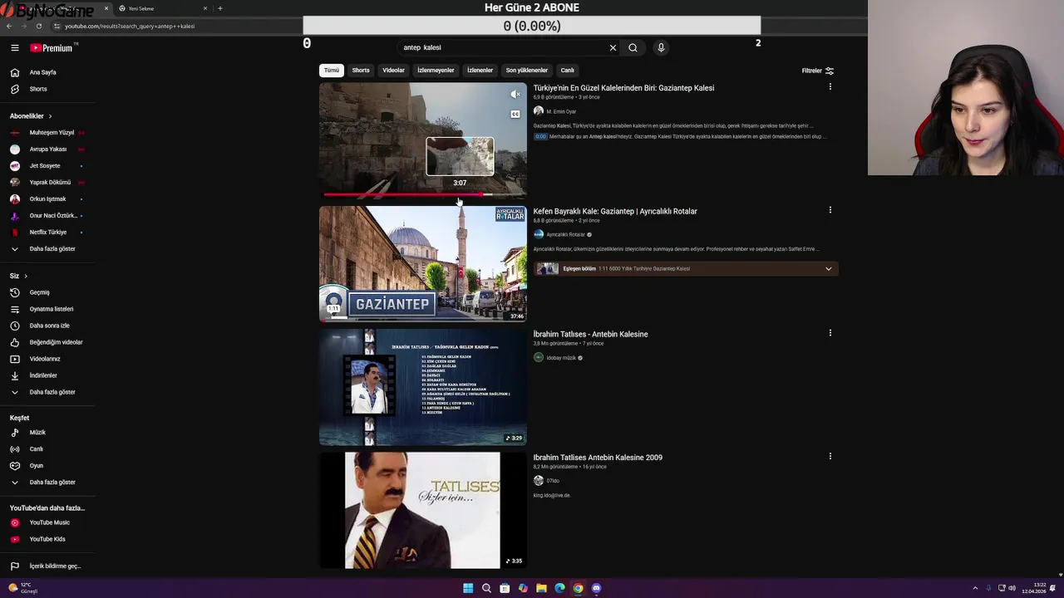Expand Daha fazla göster under İndirilenler

tap(52, 392)
